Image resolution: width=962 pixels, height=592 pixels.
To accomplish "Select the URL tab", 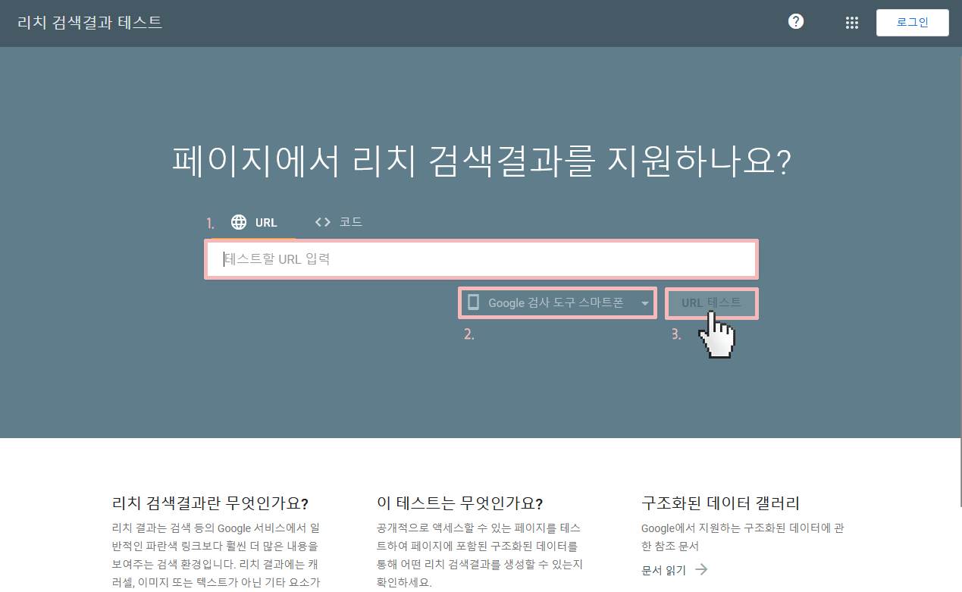I will point(253,222).
